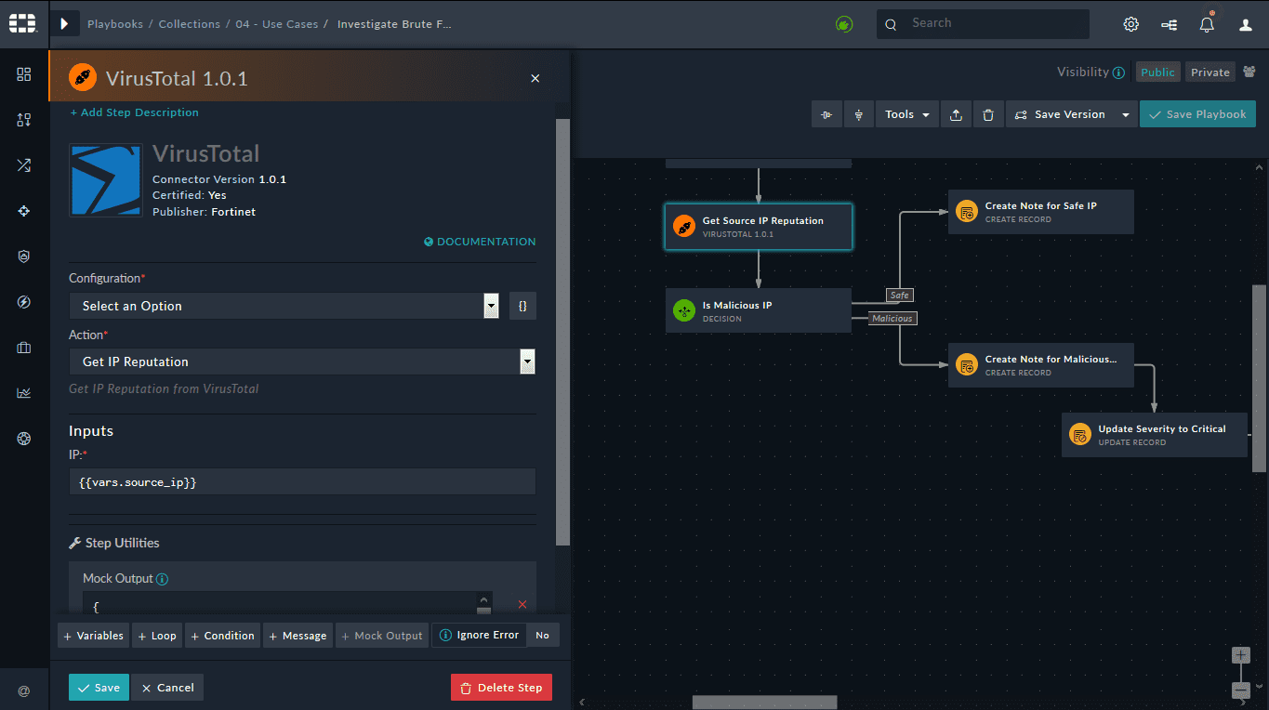Screen dimensions: 1269x710
Task: Click the Playbooks breadcrumb
Action: pyautogui.click(x=115, y=24)
